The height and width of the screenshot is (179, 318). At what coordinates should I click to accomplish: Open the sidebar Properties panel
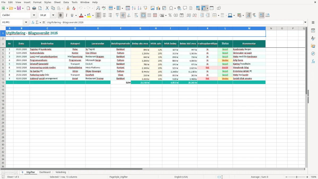(x=313, y=31)
